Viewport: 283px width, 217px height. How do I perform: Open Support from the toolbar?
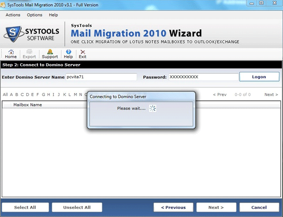tap(50, 54)
